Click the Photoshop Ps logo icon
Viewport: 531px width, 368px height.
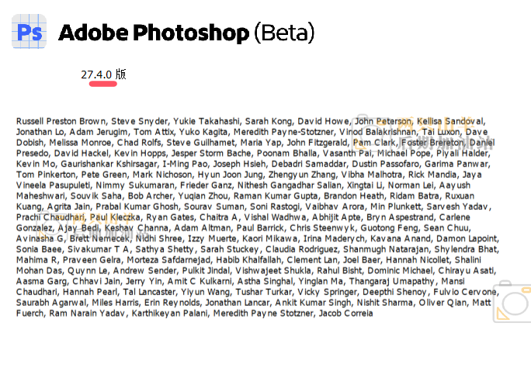pos(29,31)
